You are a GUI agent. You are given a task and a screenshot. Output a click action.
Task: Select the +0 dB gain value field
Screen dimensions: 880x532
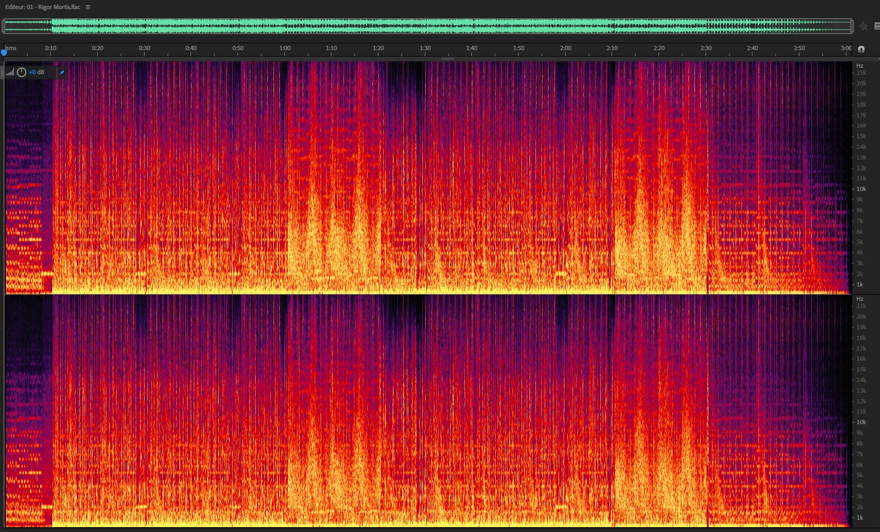tap(37, 72)
